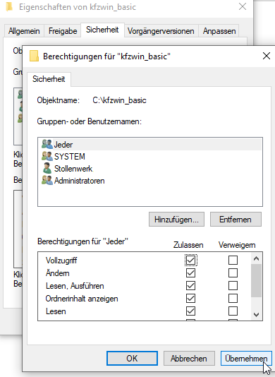Click the folder icon in the Eigenschaften title bar
This screenshot has width=275, height=377.
coord(9,7)
